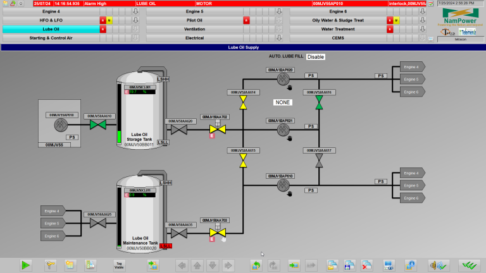This screenshot has width=486, height=273.
Task: Open the Water Treatment page
Action: click(x=338, y=29)
